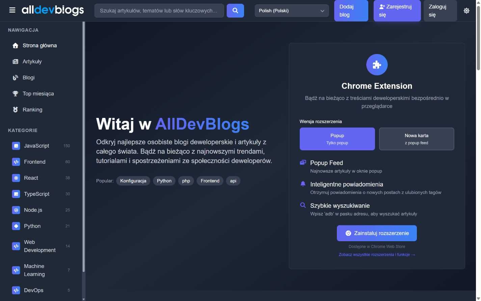The width and height of the screenshot is (481, 301).
Task: Focus the article search input field
Action: 159,10
